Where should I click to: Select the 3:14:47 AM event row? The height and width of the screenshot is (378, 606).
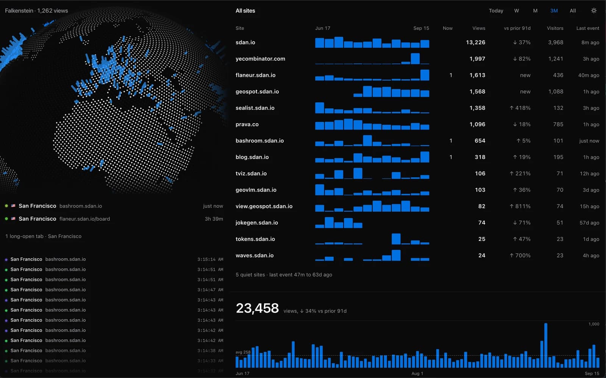114,290
